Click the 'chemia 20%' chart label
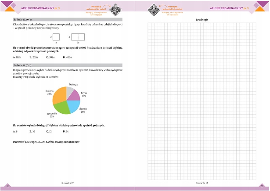Viewport: 270px width, 191px height. click(x=83, y=110)
